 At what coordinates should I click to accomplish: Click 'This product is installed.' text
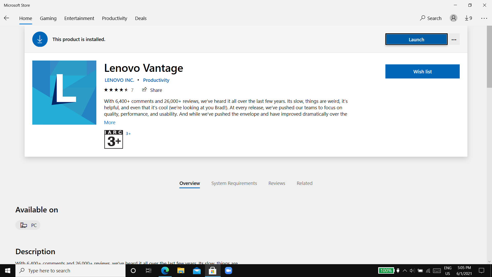pos(79,39)
